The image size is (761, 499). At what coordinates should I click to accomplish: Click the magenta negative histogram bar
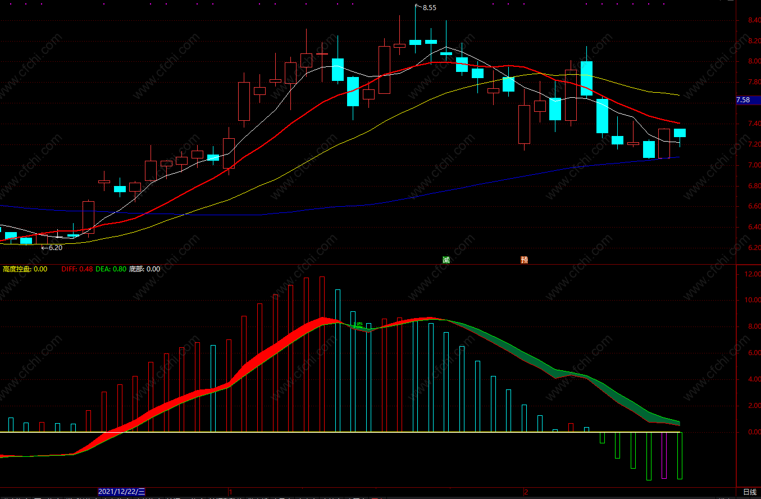[x=664, y=455]
